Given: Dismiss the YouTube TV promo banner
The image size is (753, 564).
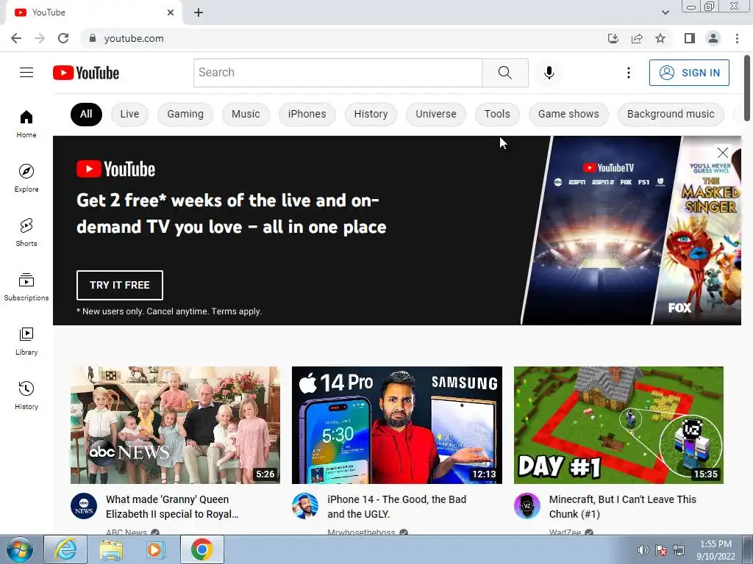Looking at the screenshot, I should (722, 153).
